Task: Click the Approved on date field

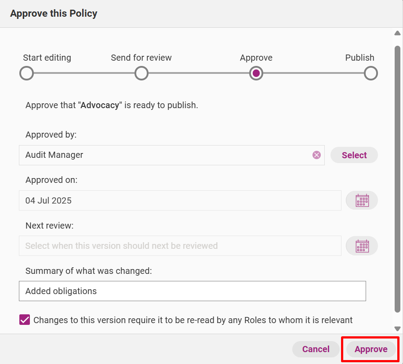Action: (180, 200)
